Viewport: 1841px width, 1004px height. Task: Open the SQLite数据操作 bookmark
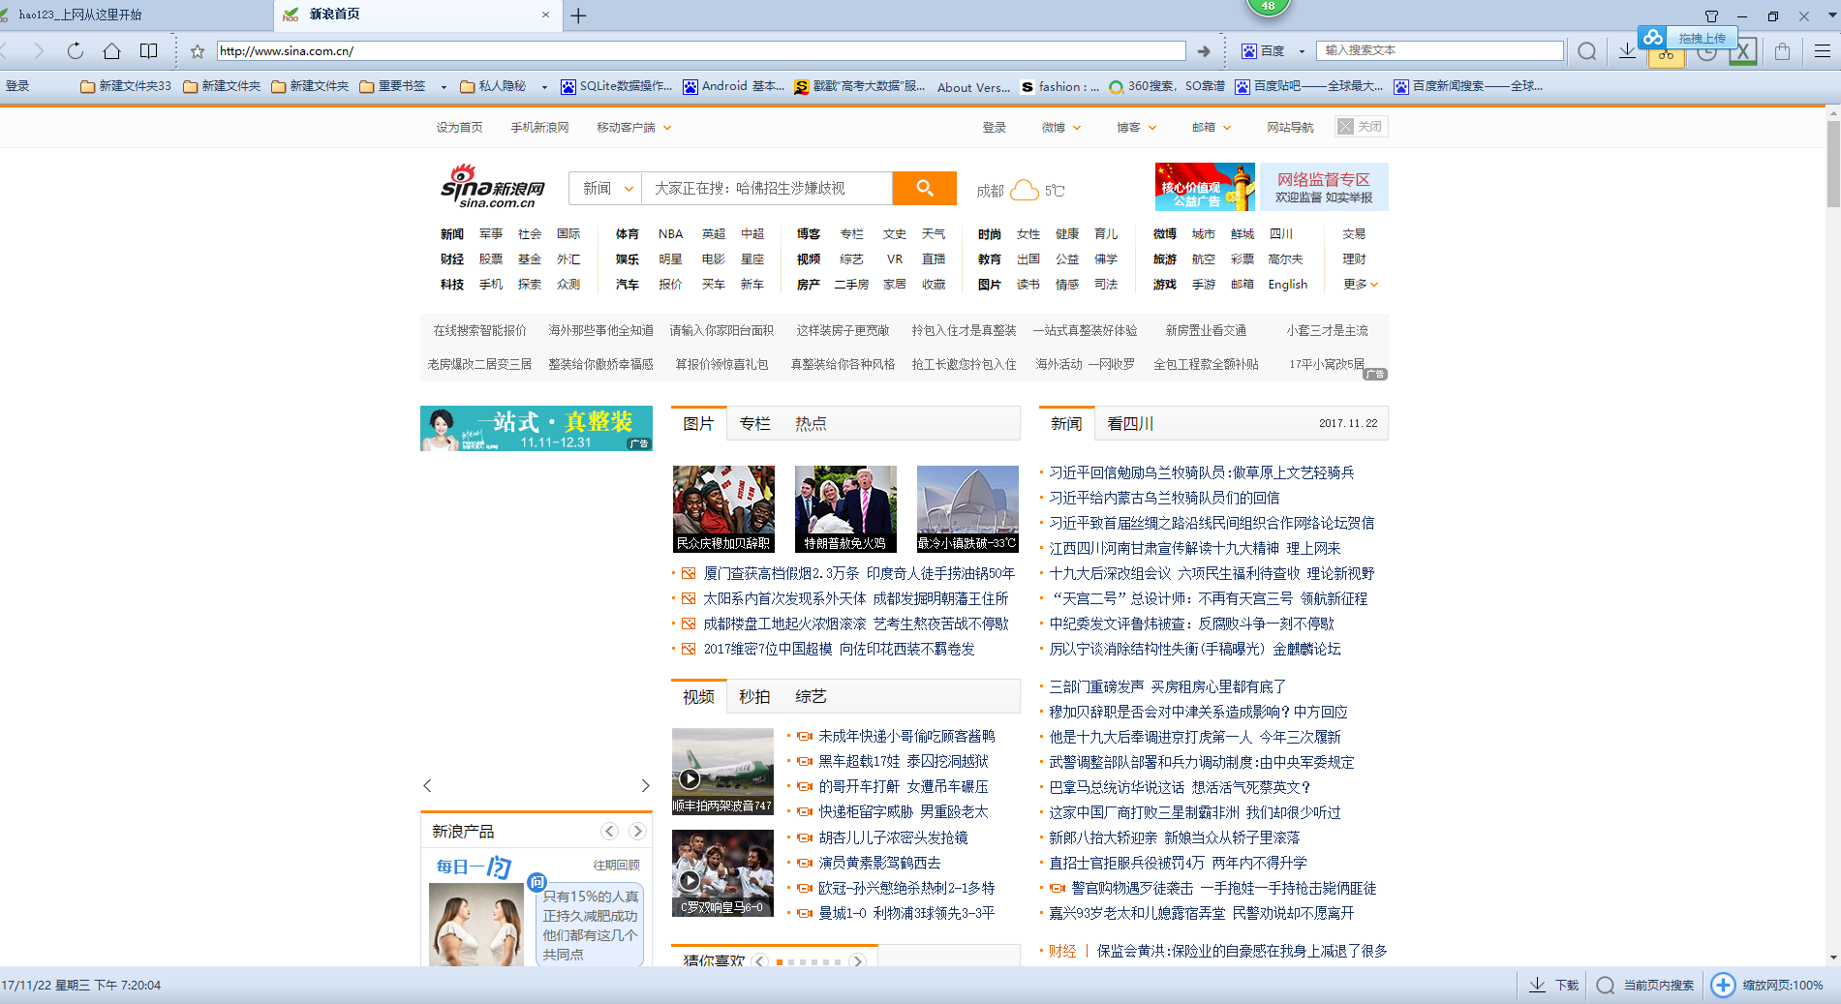616,86
